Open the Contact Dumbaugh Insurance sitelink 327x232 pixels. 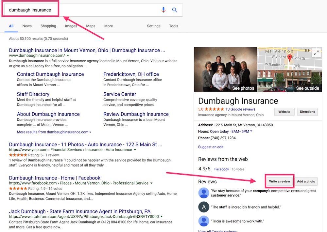click(x=50, y=74)
